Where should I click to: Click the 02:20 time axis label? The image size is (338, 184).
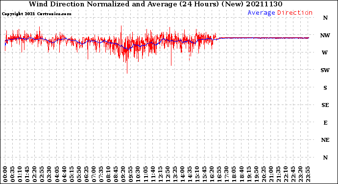coord(34,174)
